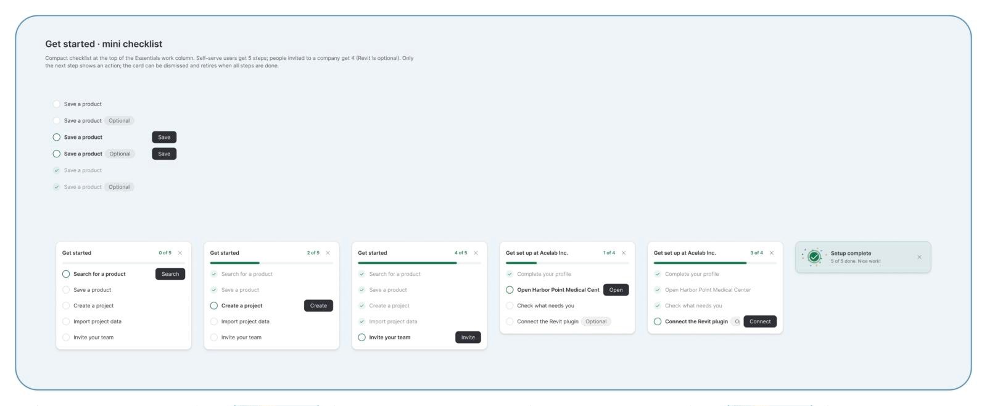The width and height of the screenshot is (987, 406).
Task: Click green check by Complete your profile in 1 of 4 card
Action: click(510, 274)
